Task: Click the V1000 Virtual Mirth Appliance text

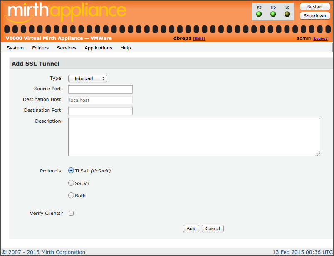Action: tap(59, 38)
